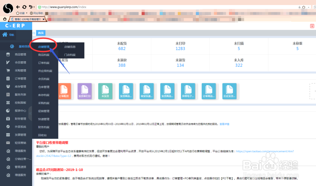Click the browser undo/restore arrow icon
The width and height of the screenshot is (316, 186).
31,7
